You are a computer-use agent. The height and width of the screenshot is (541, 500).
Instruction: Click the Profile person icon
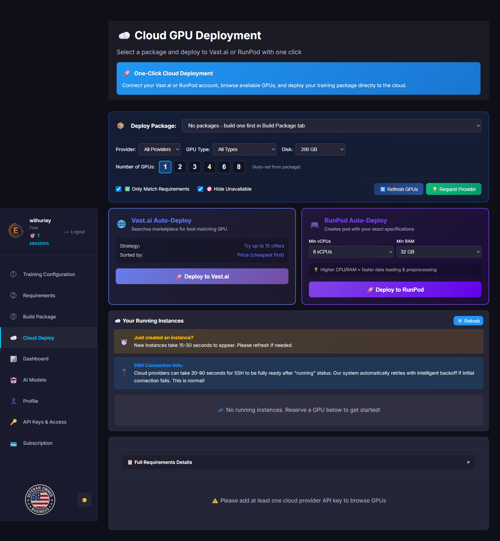14,401
